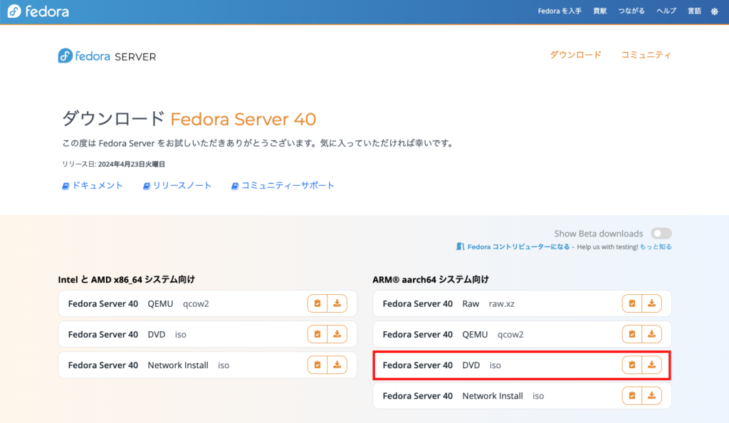The image size is (729, 423).
Task: Expand the 言語 language menu
Action: tap(694, 11)
